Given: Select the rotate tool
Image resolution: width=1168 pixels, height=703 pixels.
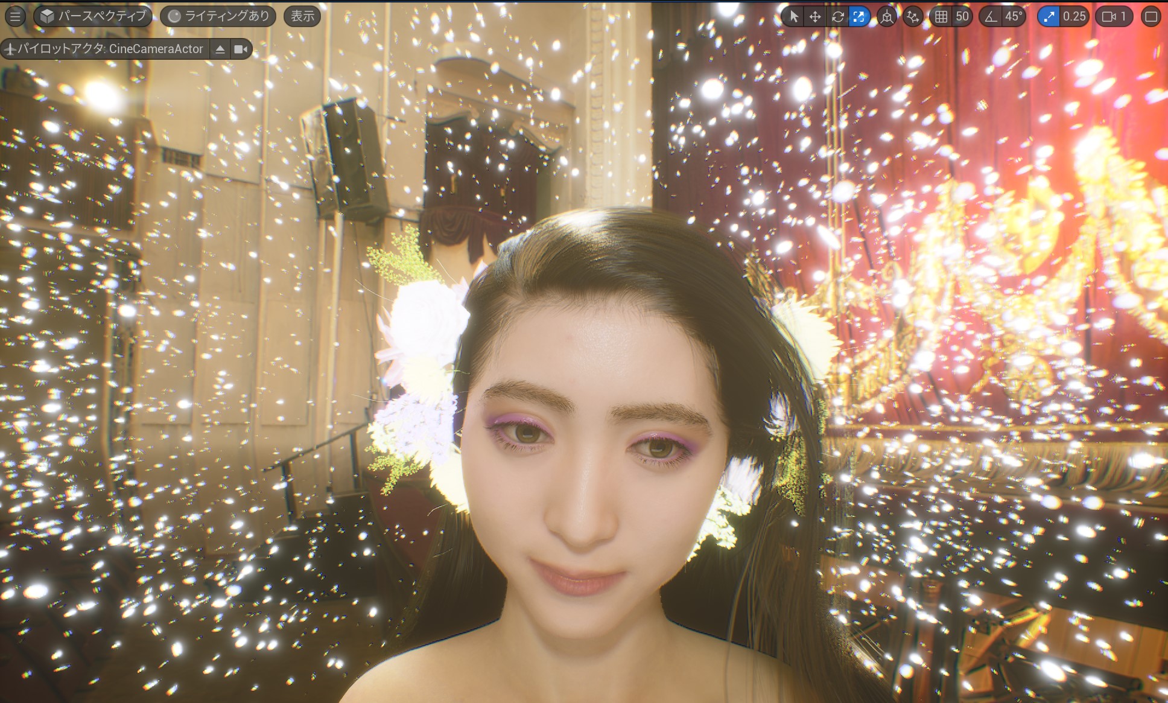Looking at the screenshot, I should point(837,16).
